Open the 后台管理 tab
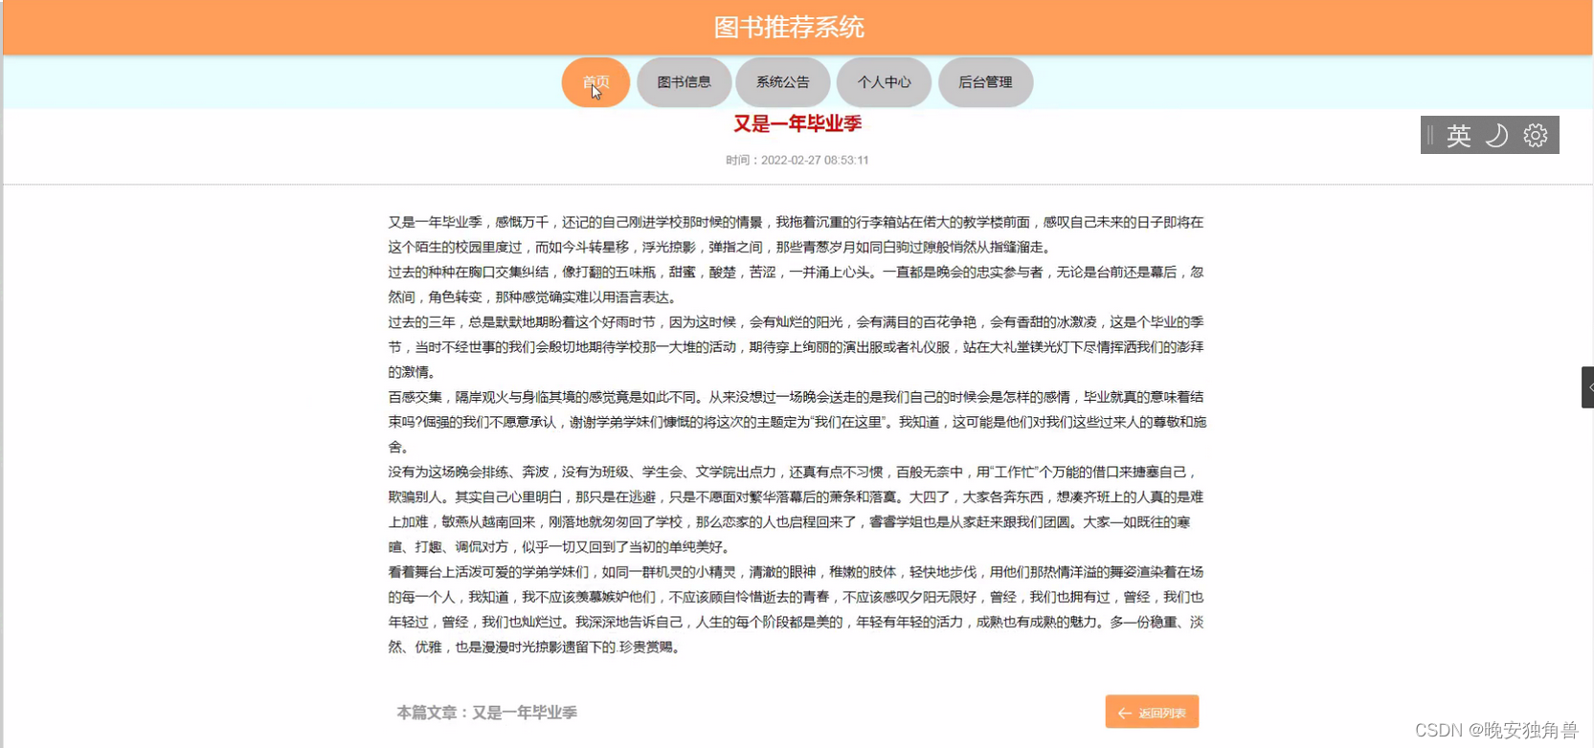 (985, 82)
